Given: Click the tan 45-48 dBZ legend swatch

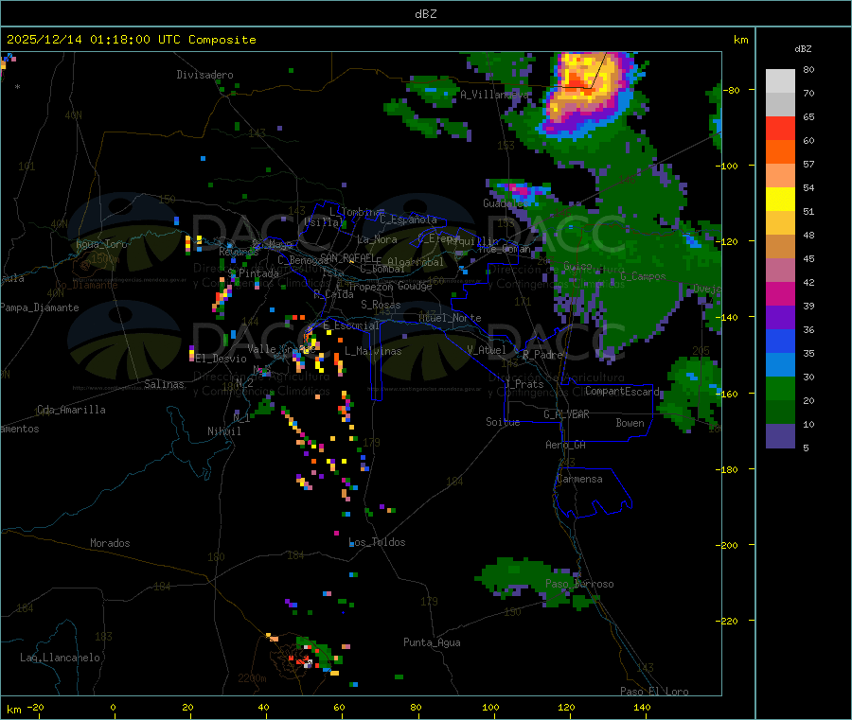Looking at the screenshot, I should click(780, 247).
